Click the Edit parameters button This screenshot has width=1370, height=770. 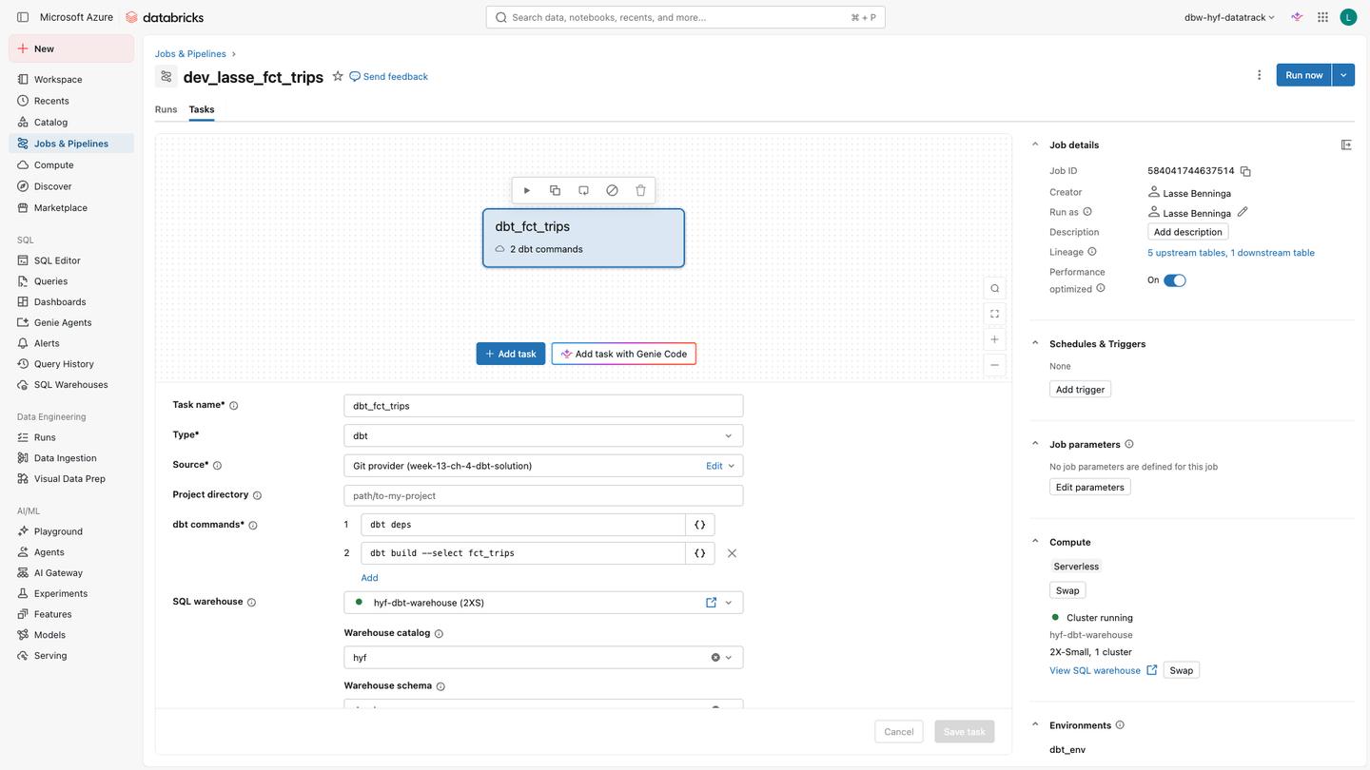coord(1090,487)
